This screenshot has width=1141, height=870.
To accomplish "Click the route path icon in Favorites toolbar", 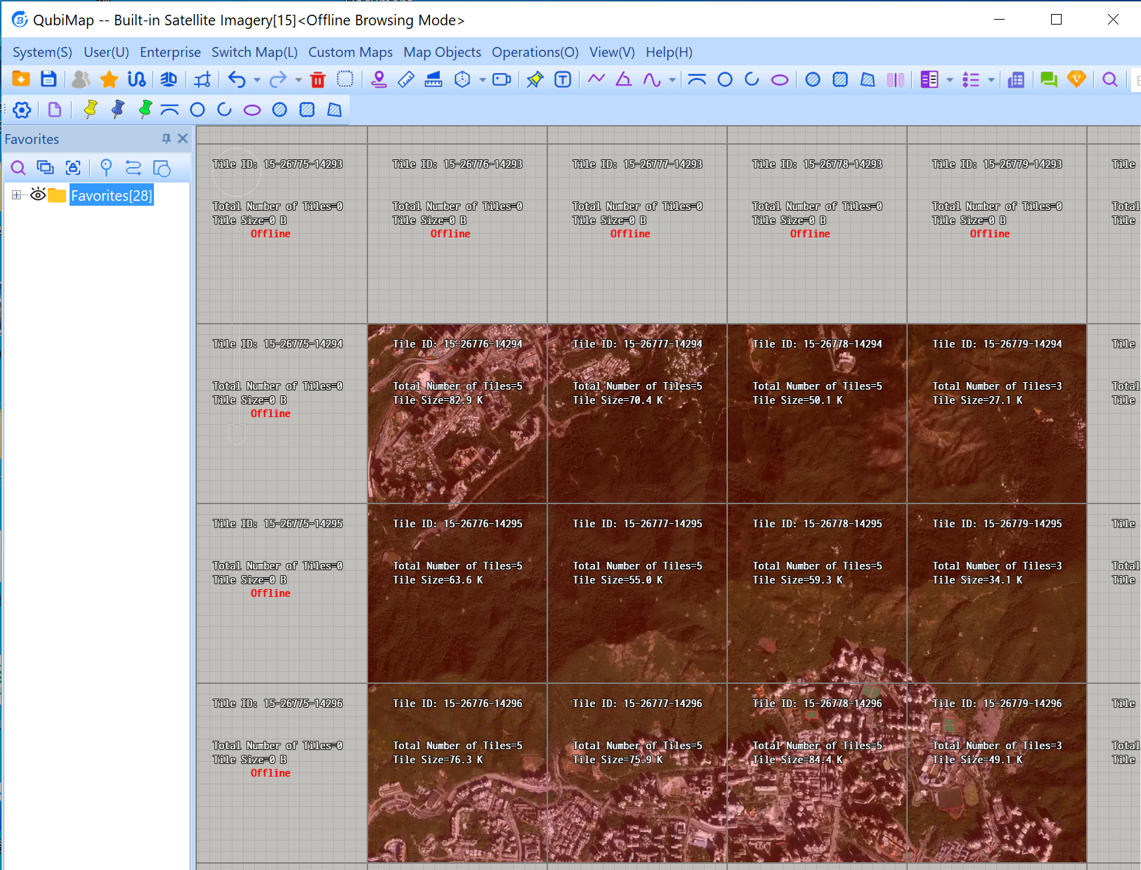I will [x=133, y=167].
